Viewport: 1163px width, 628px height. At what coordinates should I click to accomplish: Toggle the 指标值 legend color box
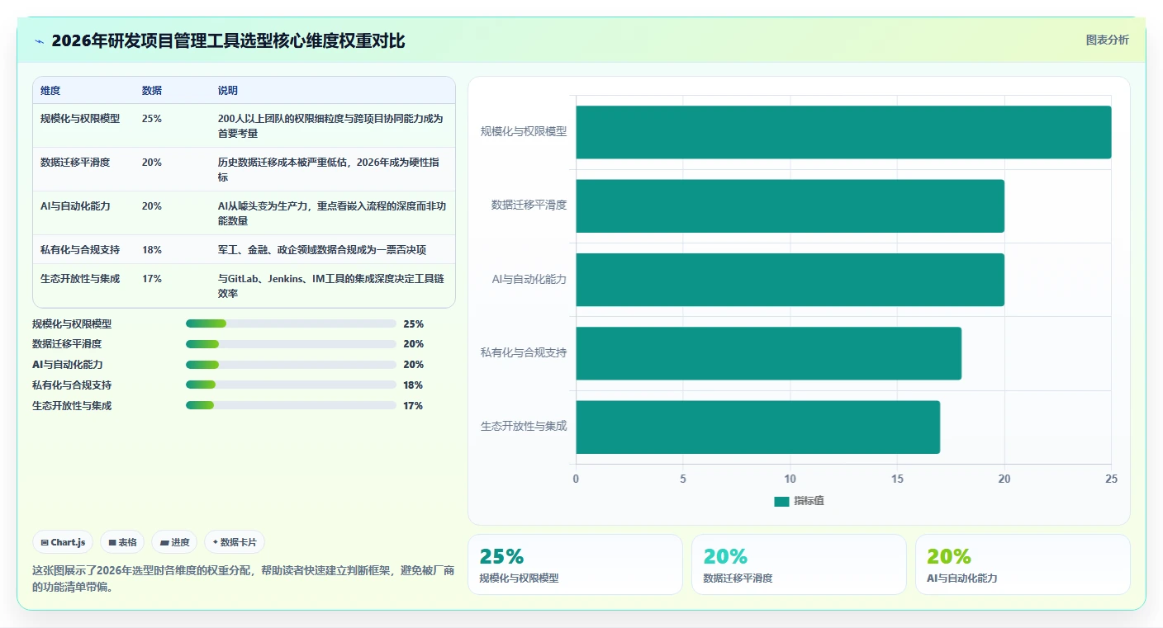[781, 502]
